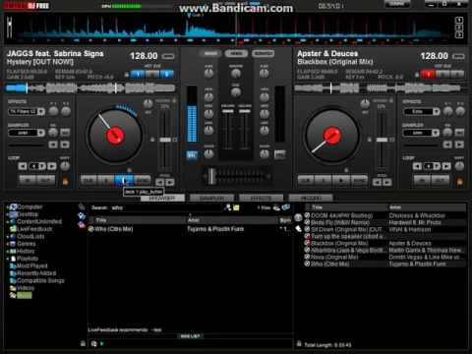Toggle the left deck keylock padlock

click(174, 100)
